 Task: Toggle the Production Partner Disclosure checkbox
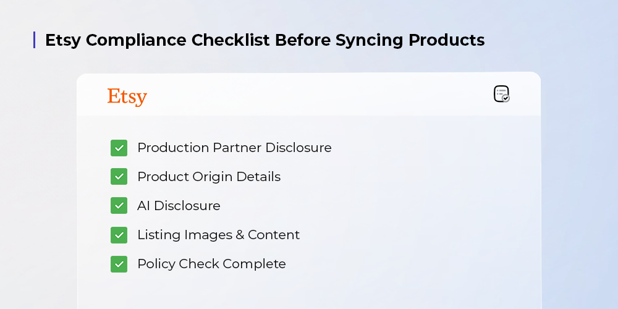click(x=119, y=148)
